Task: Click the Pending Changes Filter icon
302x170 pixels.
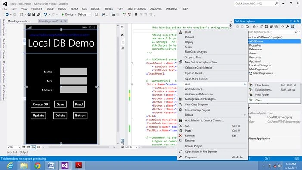Action: click(x=255, y=27)
